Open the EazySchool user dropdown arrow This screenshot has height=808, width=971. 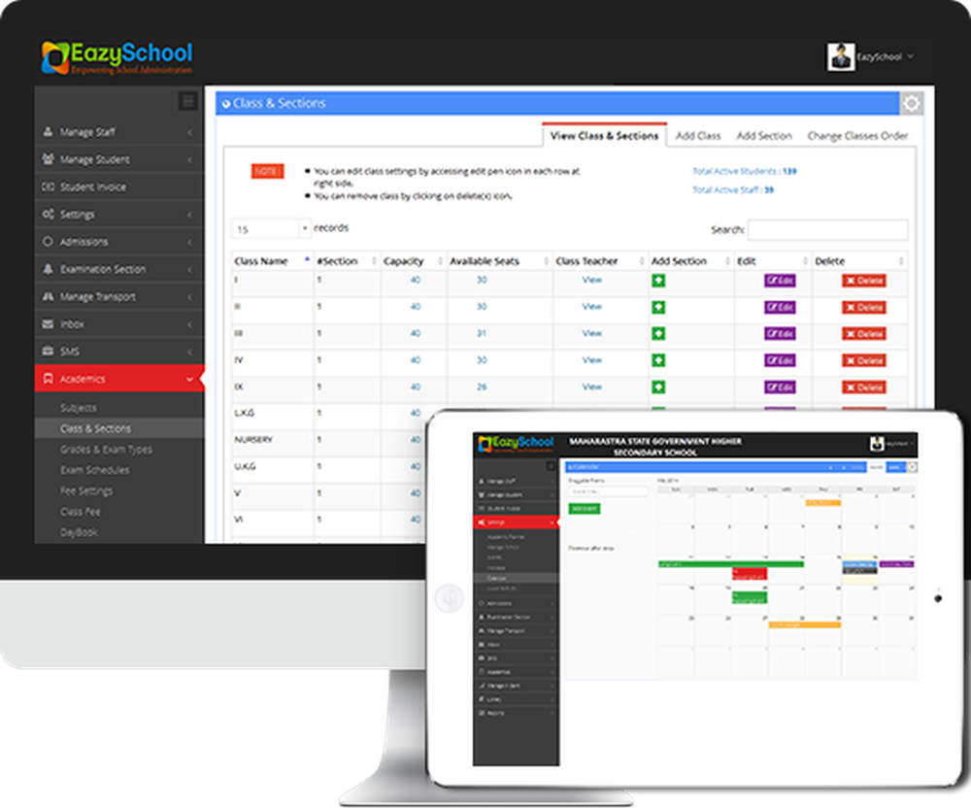pyautogui.click(x=911, y=56)
